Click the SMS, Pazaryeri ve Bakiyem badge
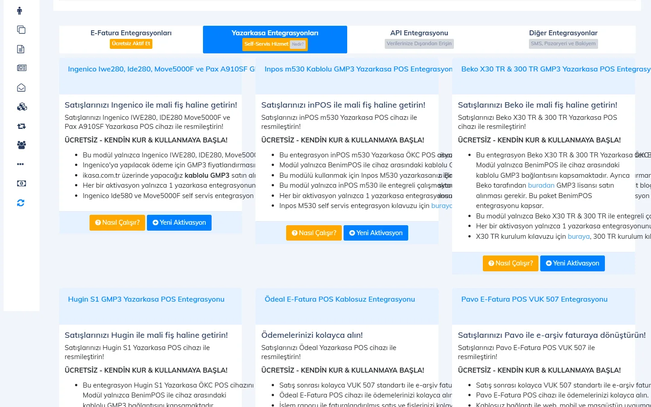Image resolution: width=651 pixels, height=407 pixels. pos(563,44)
